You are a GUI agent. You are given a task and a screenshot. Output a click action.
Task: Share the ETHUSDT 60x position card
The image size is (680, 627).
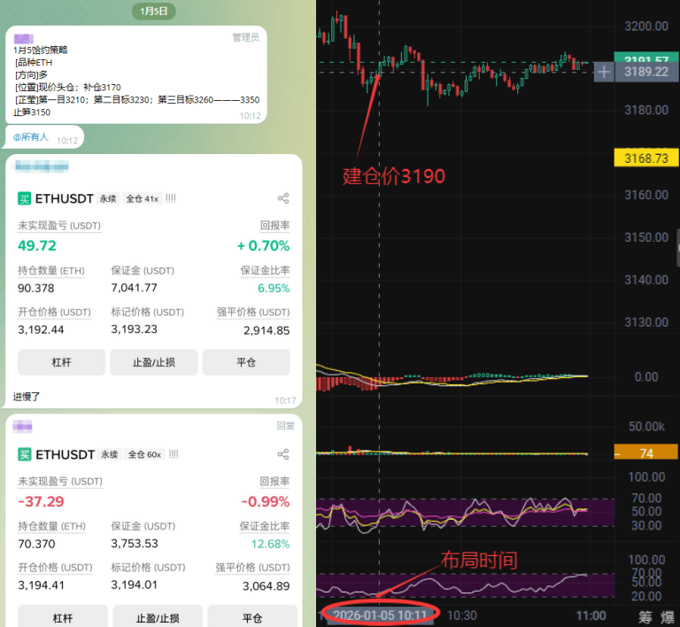[283, 454]
